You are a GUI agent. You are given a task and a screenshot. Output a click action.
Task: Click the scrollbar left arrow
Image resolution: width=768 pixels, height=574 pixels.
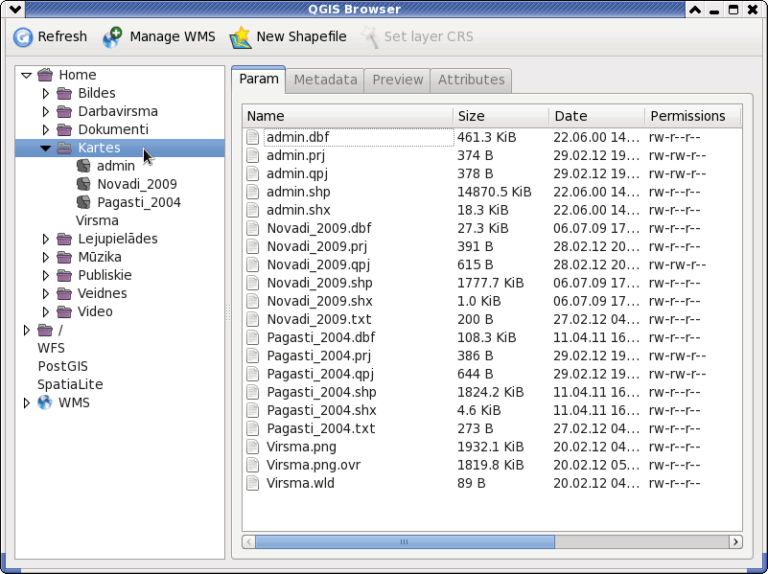(x=249, y=541)
